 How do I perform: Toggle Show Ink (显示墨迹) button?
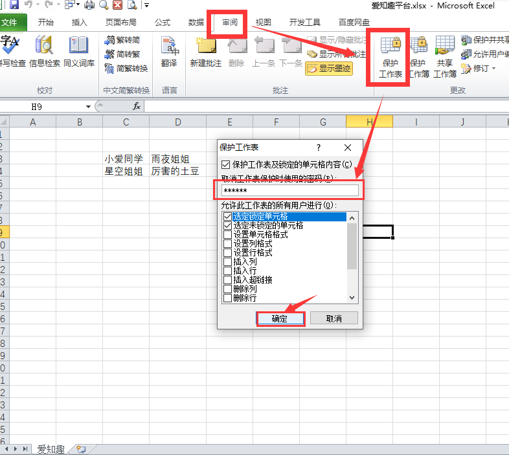tap(329, 69)
